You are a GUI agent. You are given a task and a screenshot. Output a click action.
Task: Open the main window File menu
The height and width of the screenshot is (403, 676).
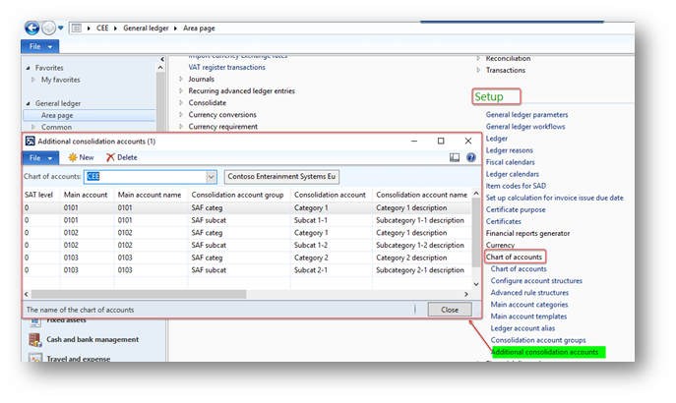pyautogui.click(x=40, y=46)
